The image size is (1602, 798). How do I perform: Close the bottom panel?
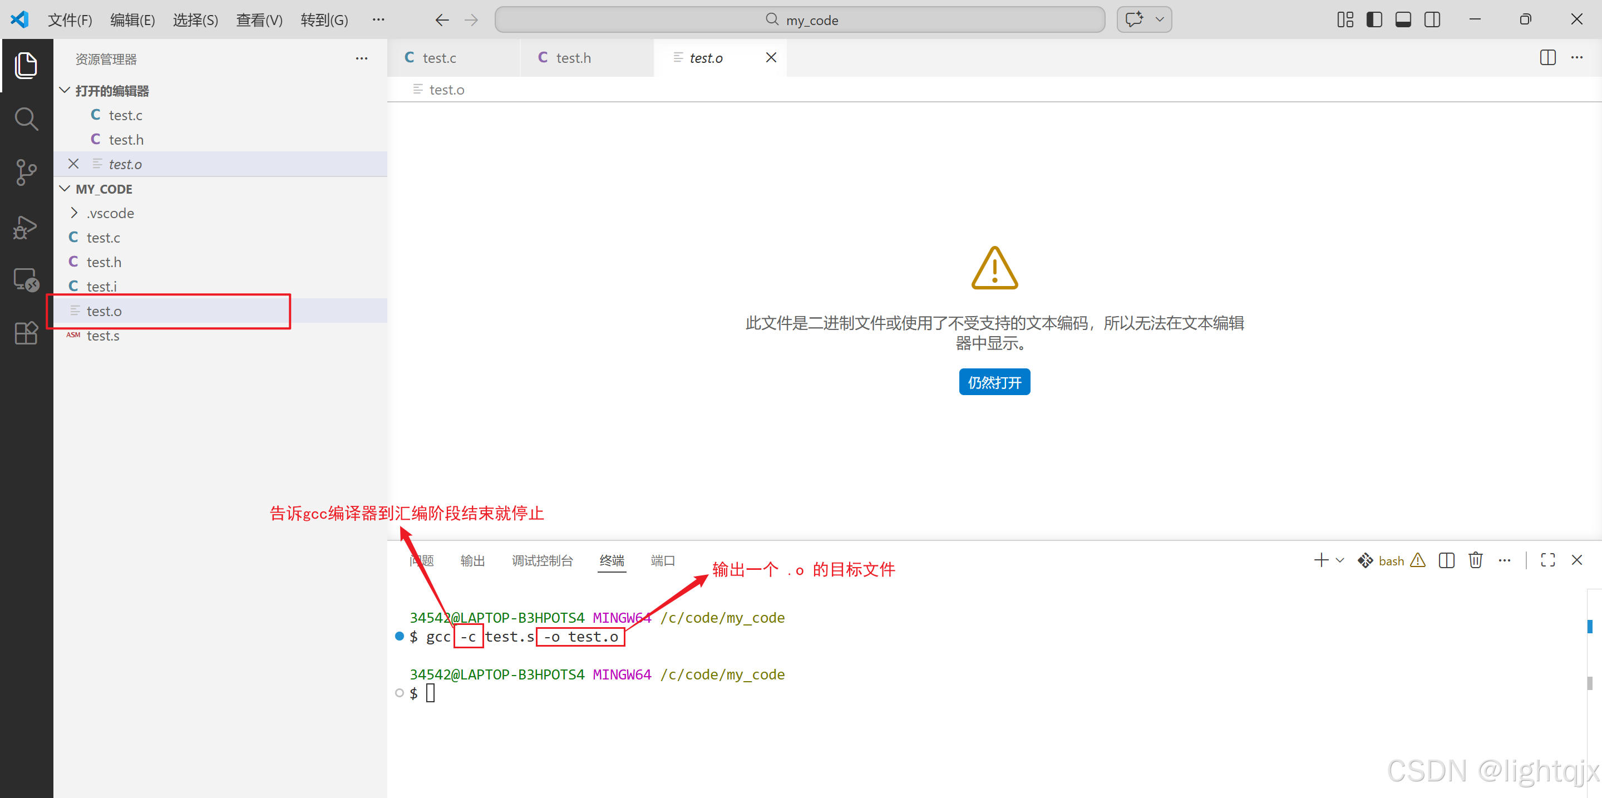pyautogui.click(x=1577, y=560)
